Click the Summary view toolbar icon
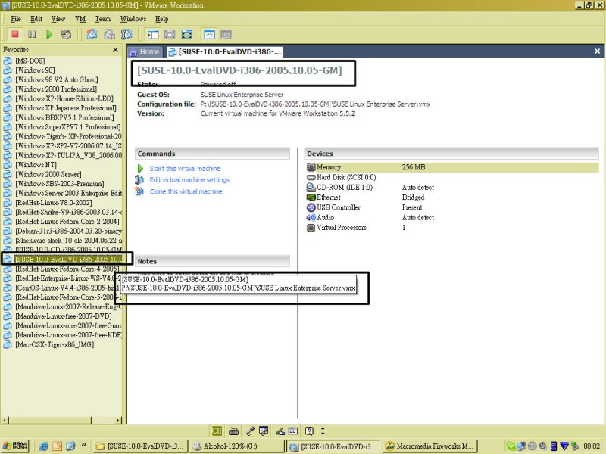Viewport: 606px width, 454px height. pyautogui.click(x=209, y=34)
